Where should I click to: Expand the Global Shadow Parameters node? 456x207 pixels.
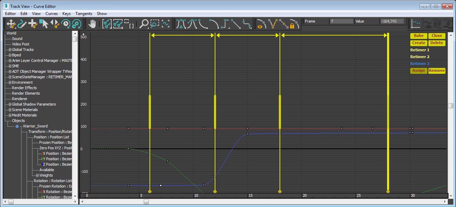[10, 104]
